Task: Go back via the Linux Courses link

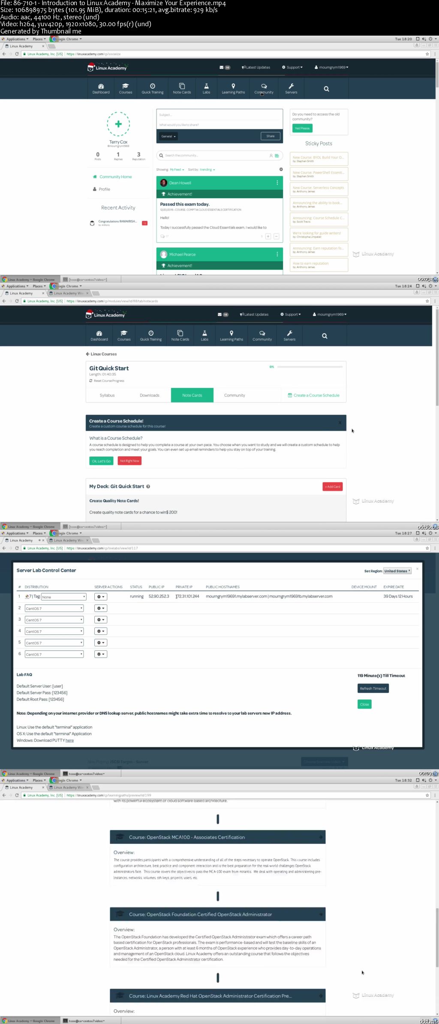Action: [x=101, y=354]
